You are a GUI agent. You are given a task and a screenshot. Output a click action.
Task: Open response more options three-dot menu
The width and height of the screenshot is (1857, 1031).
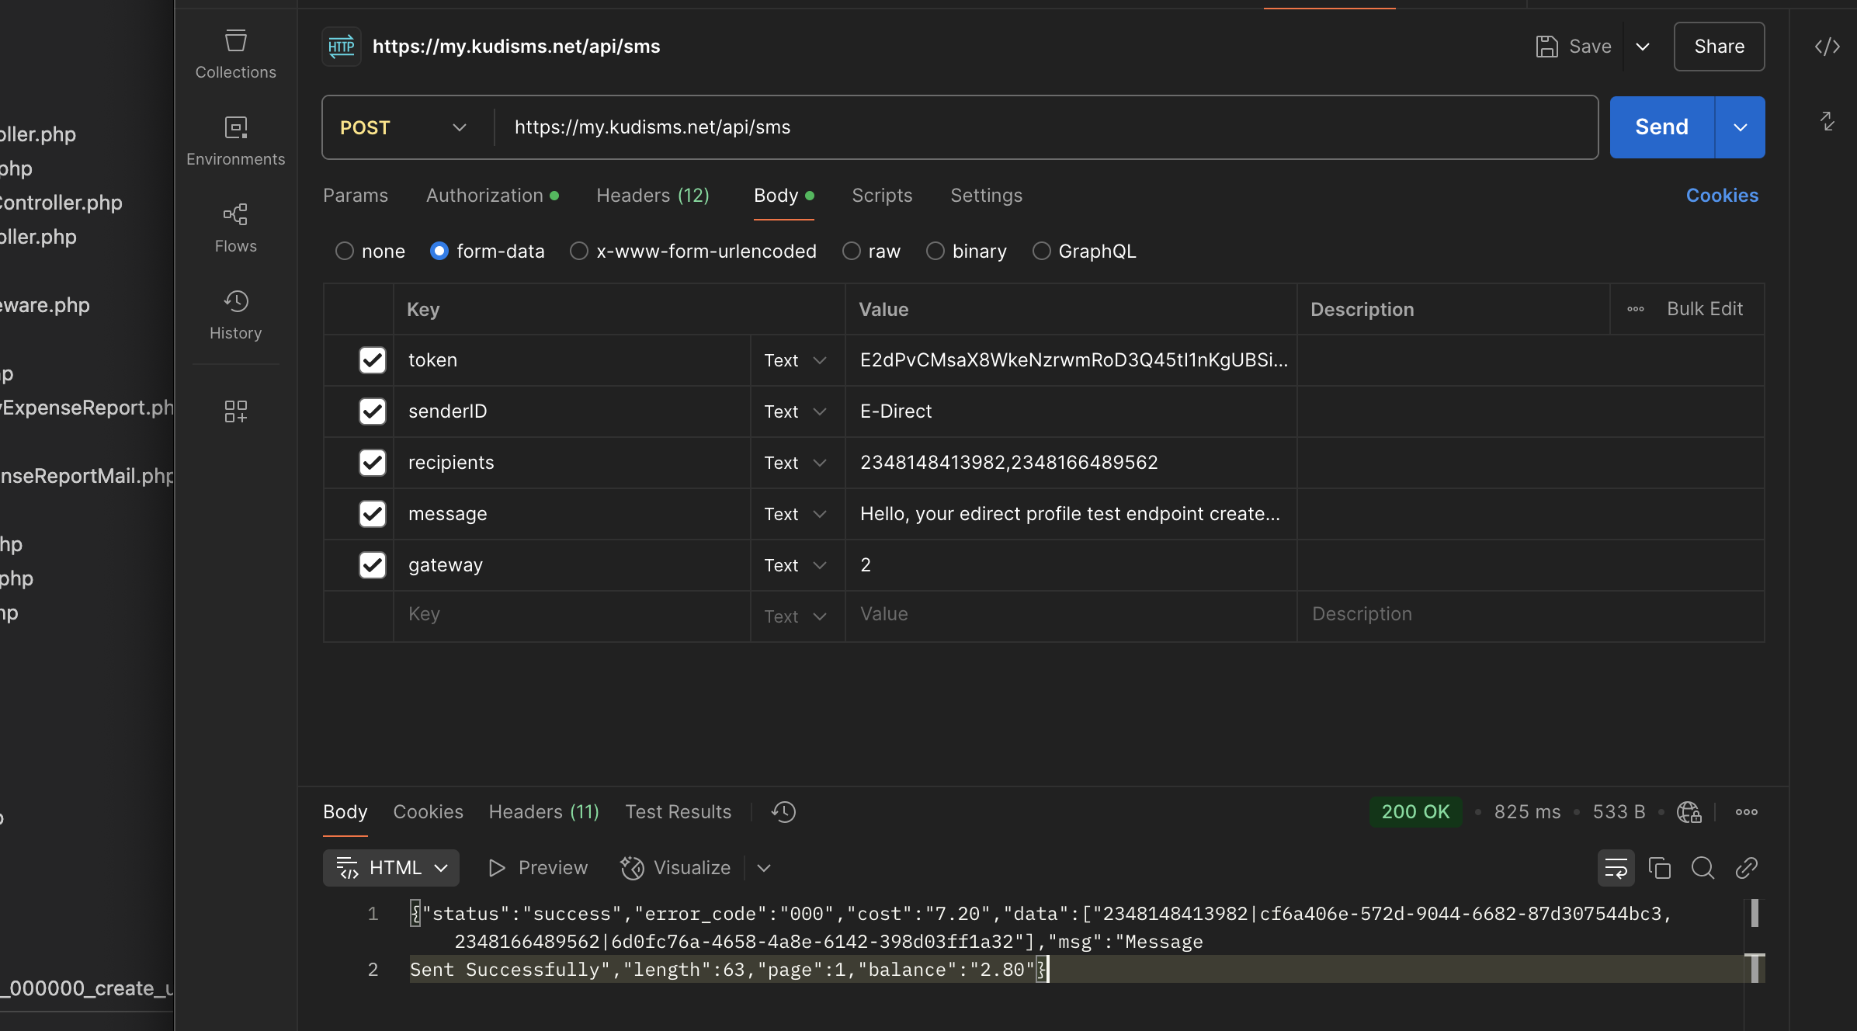pyautogui.click(x=1746, y=812)
